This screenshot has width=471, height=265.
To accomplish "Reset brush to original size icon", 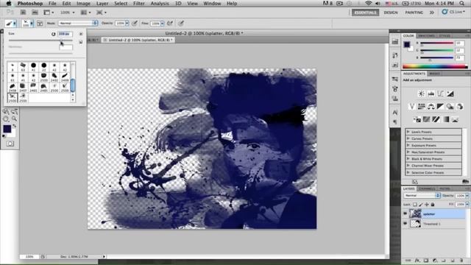I will click(54, 34).
